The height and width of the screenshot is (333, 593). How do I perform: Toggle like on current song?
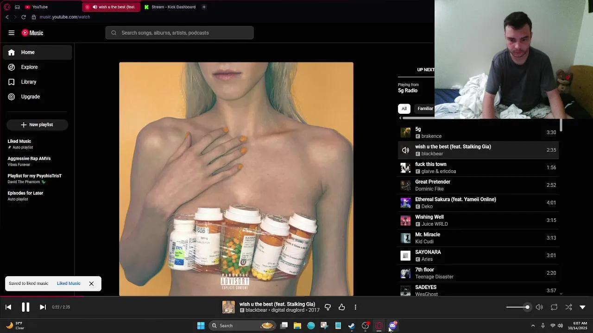pos(342,307)
